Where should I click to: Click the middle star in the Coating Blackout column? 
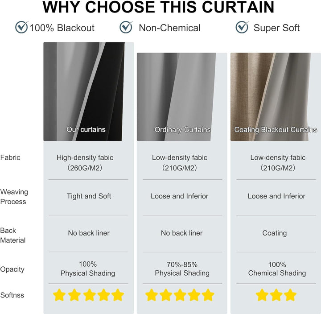tap(276, 295)
